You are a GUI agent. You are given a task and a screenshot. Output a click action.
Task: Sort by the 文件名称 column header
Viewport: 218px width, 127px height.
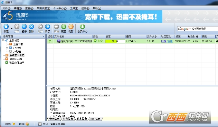(x=73, y=36)
